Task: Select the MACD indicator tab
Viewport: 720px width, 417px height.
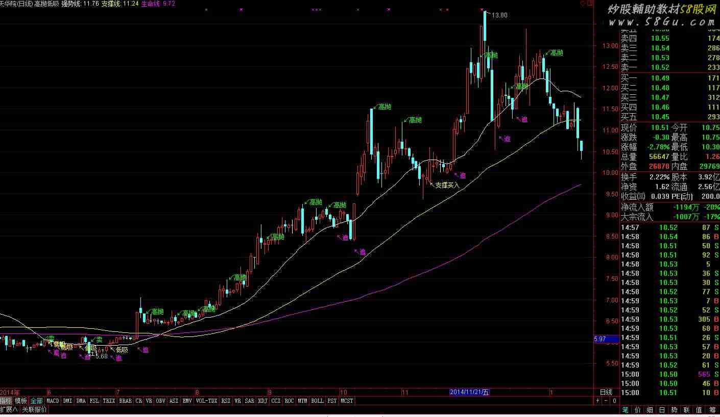Action: coord(53,401)
